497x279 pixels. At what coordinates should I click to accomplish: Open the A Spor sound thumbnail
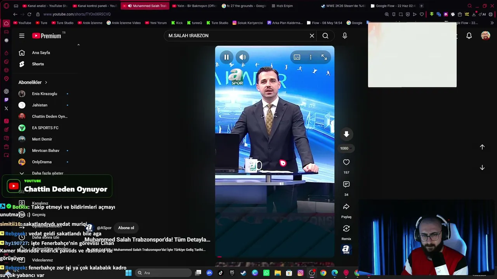pos(346,250)
